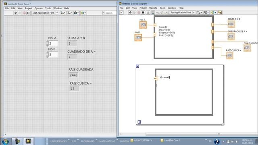The image size is (258, 145).
Task: Open Align Objects menu in Front Panel
Action: point(63,13)
